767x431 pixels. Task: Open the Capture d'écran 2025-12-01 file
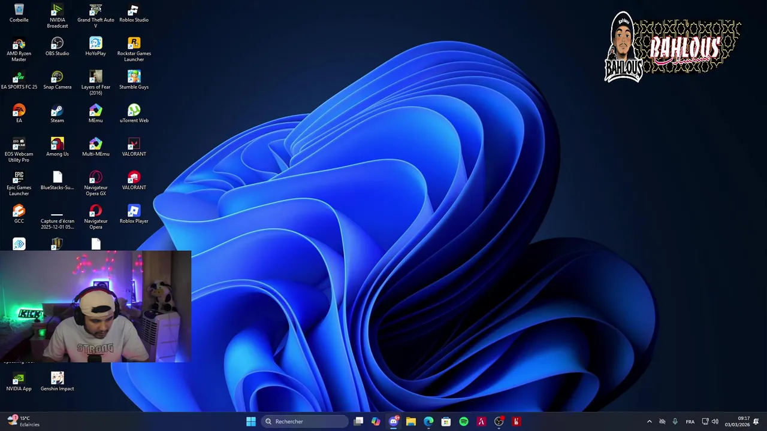tap(57, 221)
